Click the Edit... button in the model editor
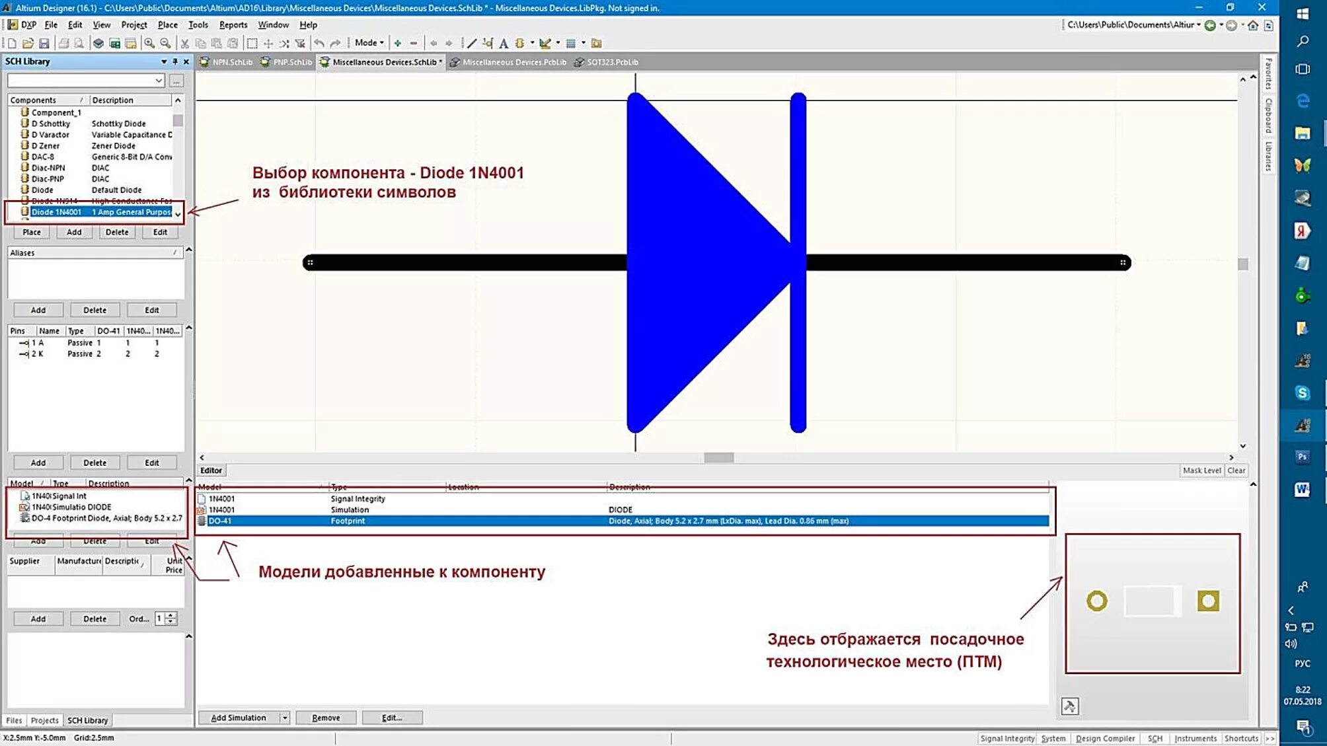Image resolution: width=1327 pixels, height=746 pixels. pyautogui.click(x=392, y=718)
